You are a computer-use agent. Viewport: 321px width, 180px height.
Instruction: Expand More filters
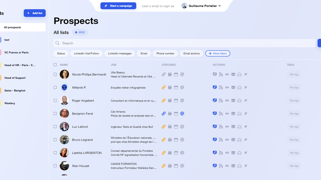coord(218,53)
